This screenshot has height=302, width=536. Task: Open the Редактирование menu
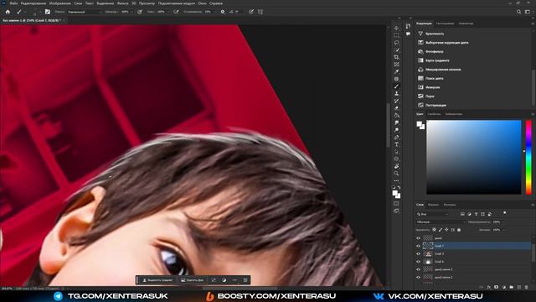tap(33, 3)
